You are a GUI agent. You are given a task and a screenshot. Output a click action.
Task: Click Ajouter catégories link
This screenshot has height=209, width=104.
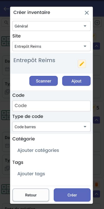tap(38, 150)
